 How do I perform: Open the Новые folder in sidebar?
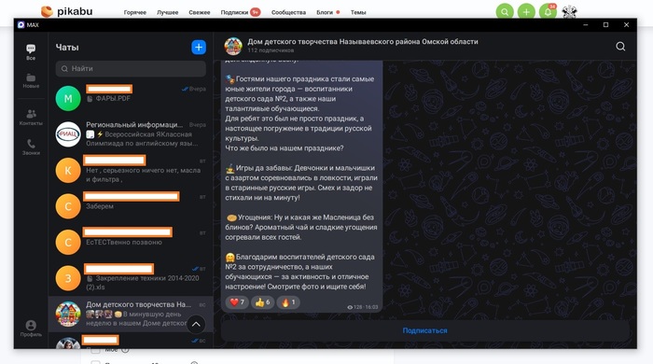click(31, 81)
